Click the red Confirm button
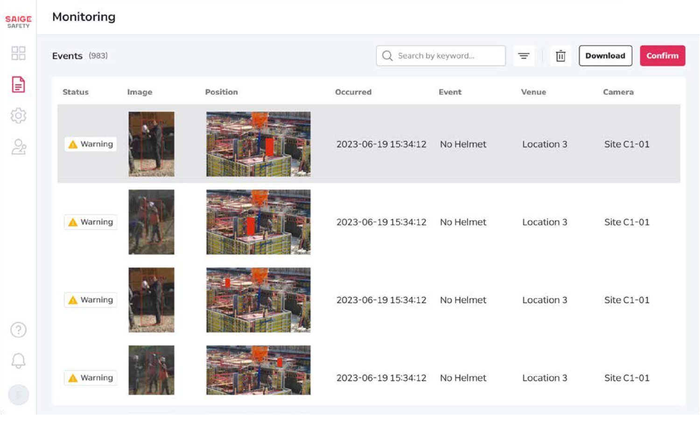700x431 pixels. pyautogui.click(x=662, y=56)
